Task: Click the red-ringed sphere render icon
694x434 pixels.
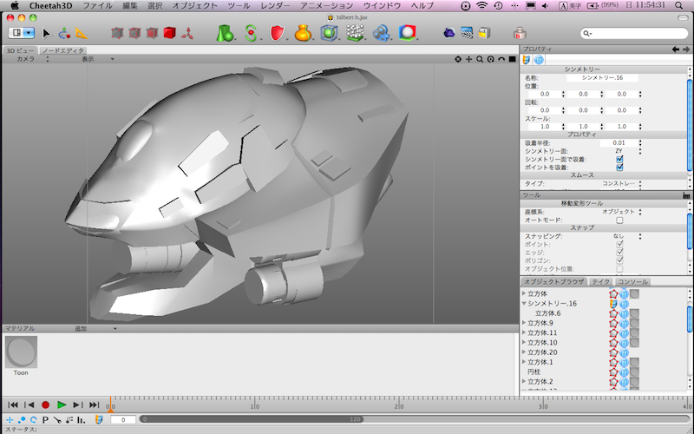Action: pos(407,33)
